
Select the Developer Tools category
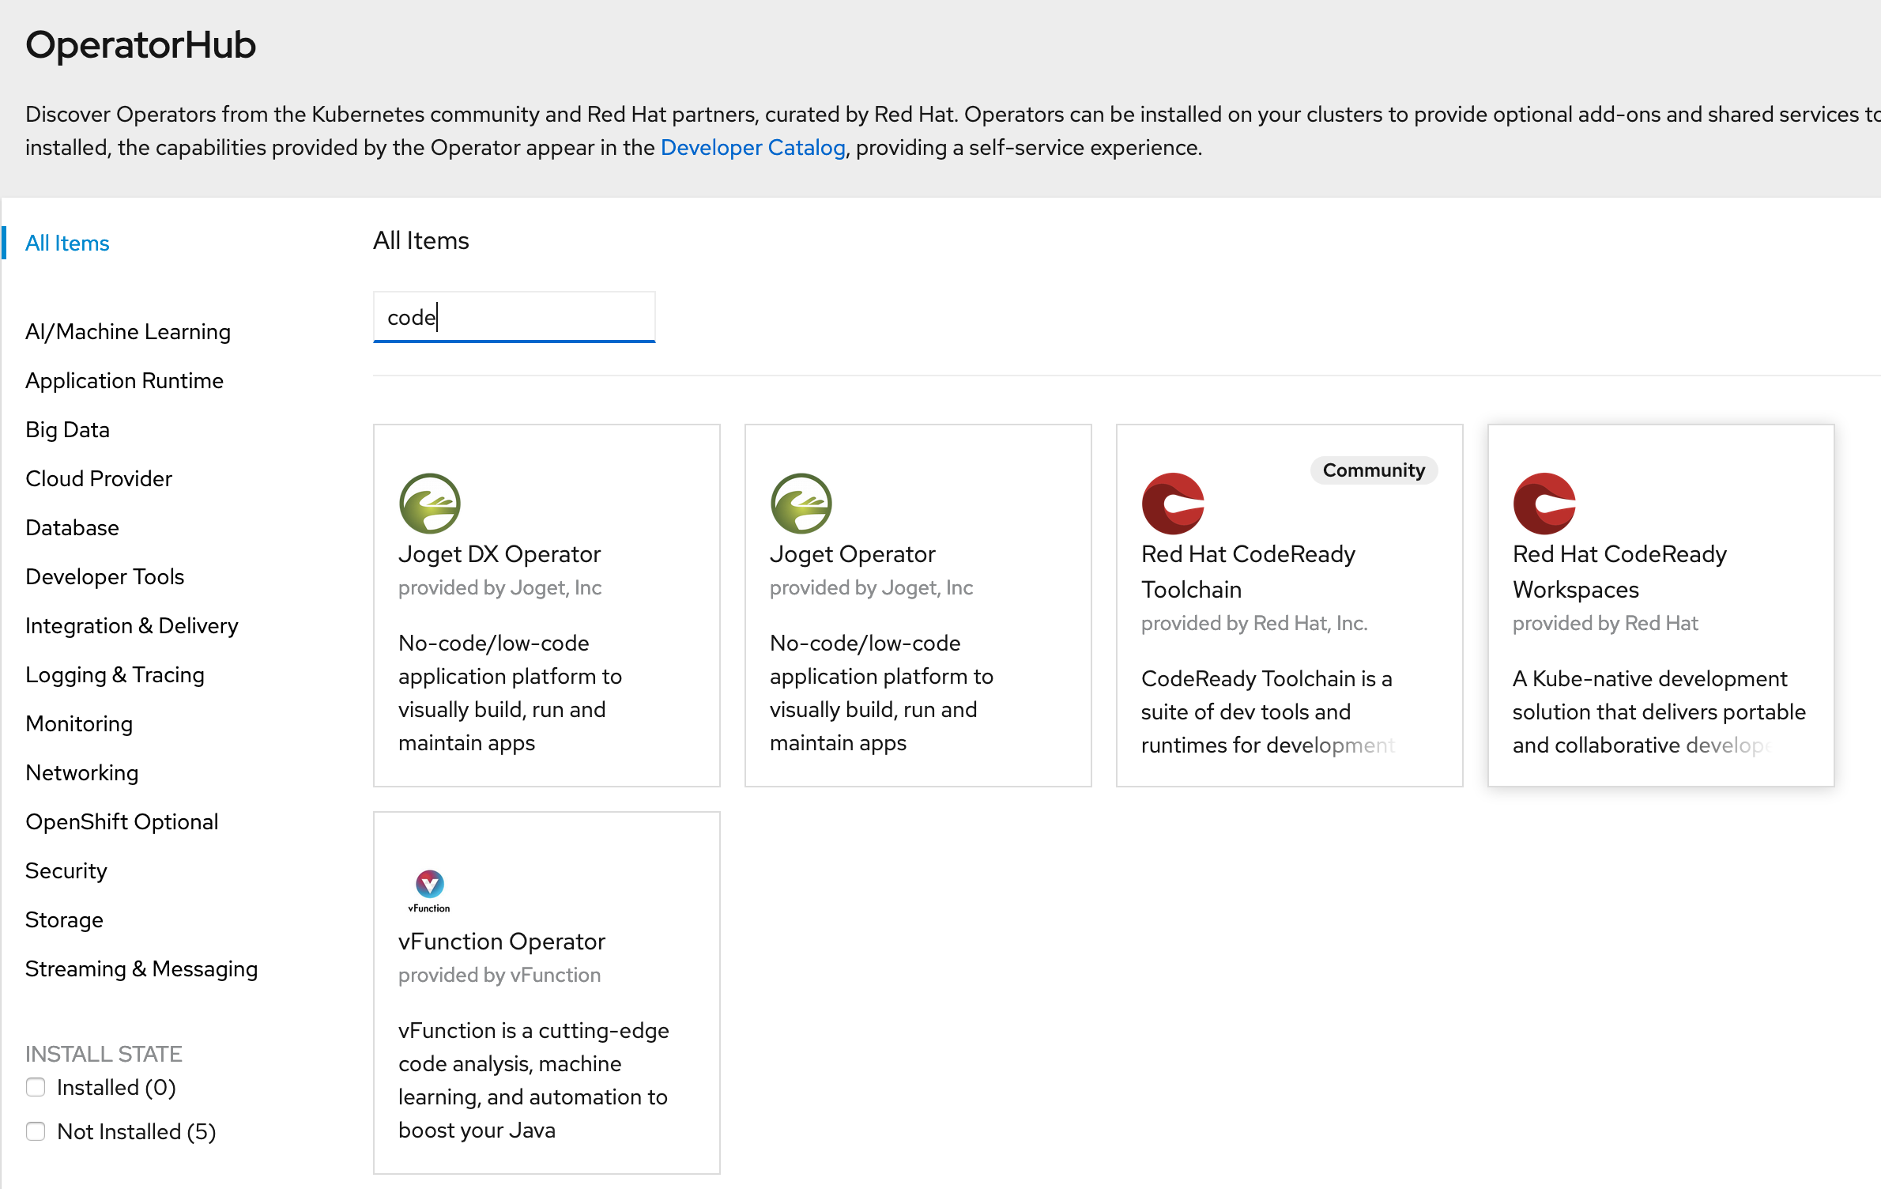pos(105,576)
